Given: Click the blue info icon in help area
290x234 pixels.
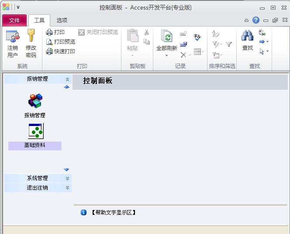Looking at the screenshot, I should click(83, 212).
